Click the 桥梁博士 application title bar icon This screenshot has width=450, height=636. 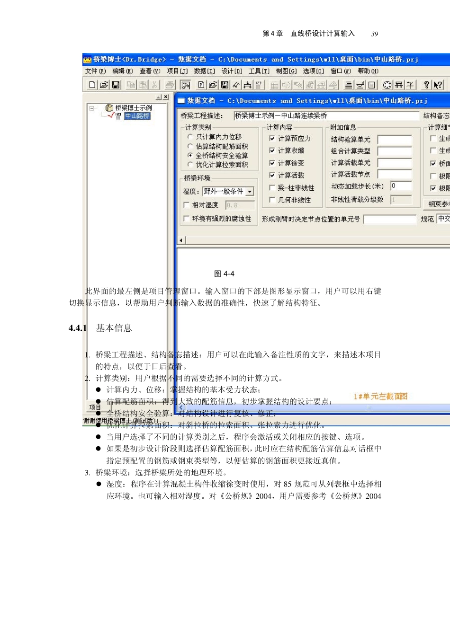pyautogui.click(x=87, y=60)
